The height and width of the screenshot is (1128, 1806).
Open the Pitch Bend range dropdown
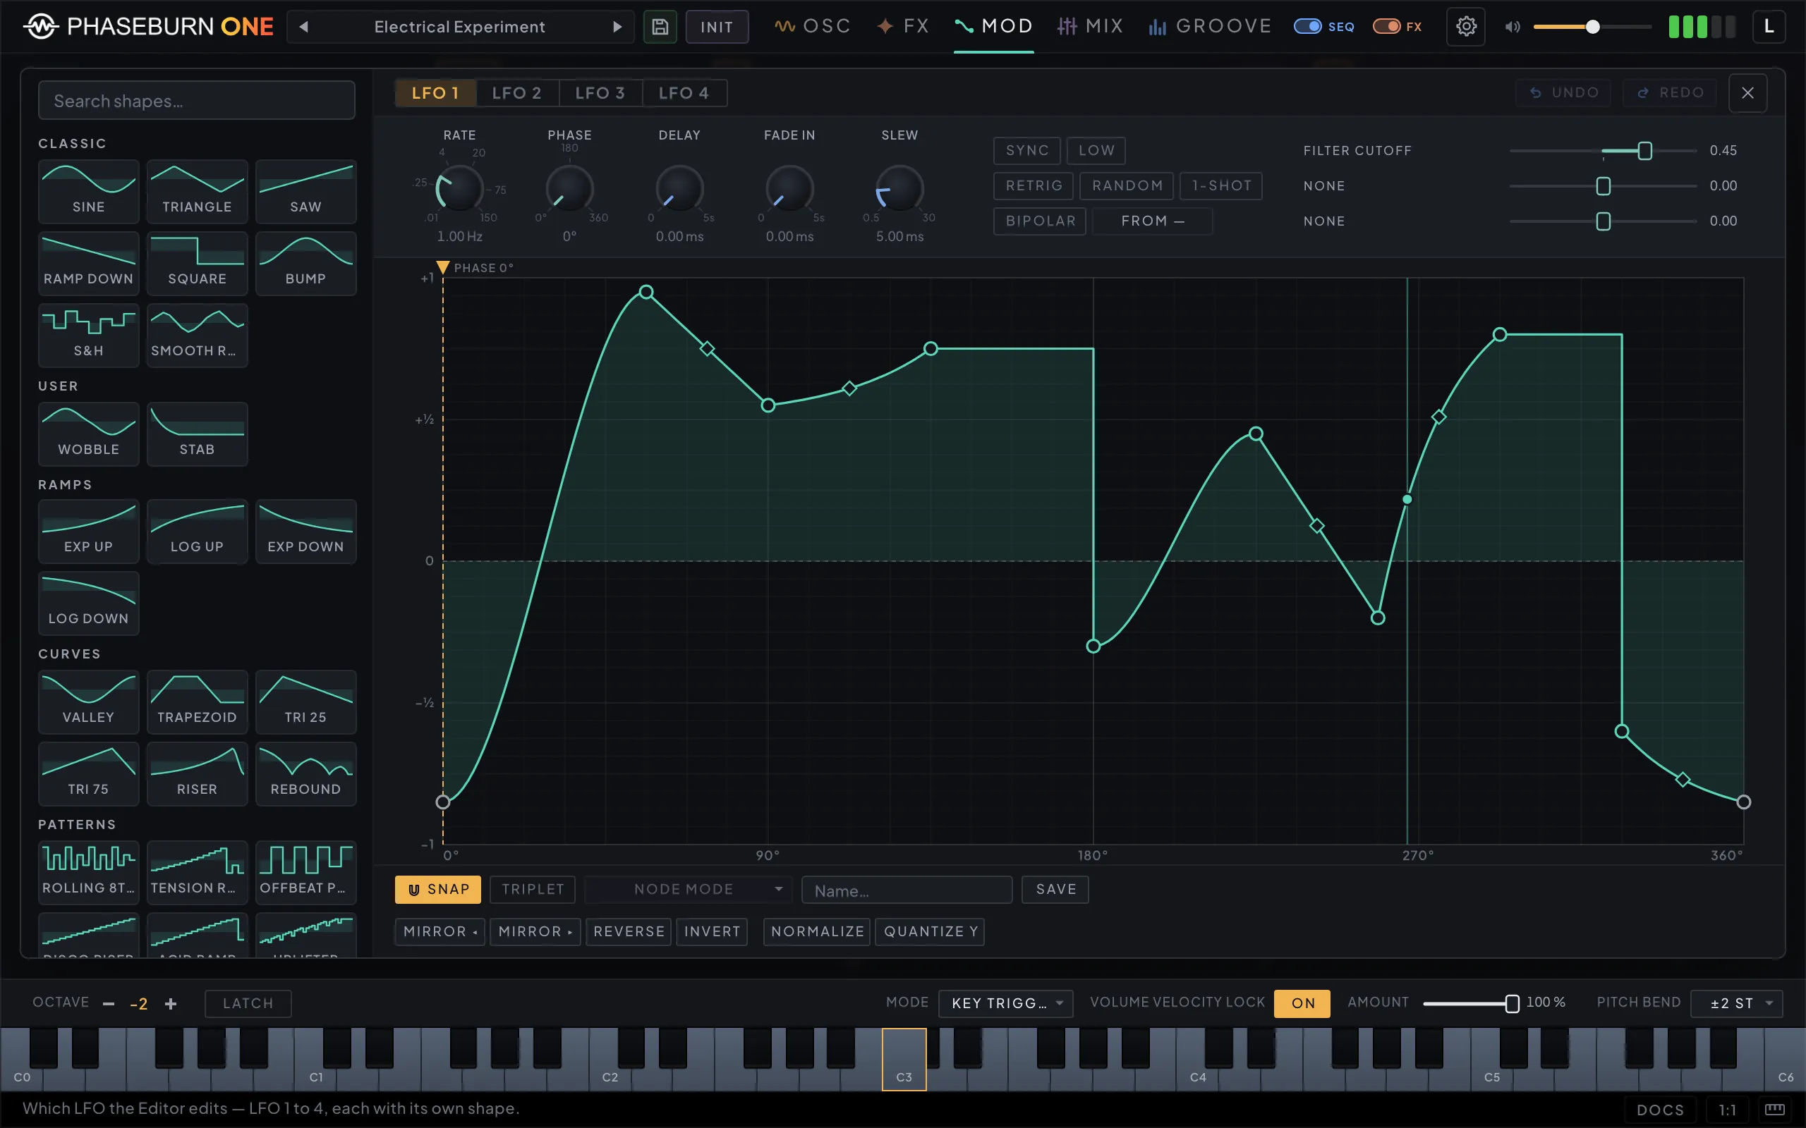(x=1736, y=1003)
